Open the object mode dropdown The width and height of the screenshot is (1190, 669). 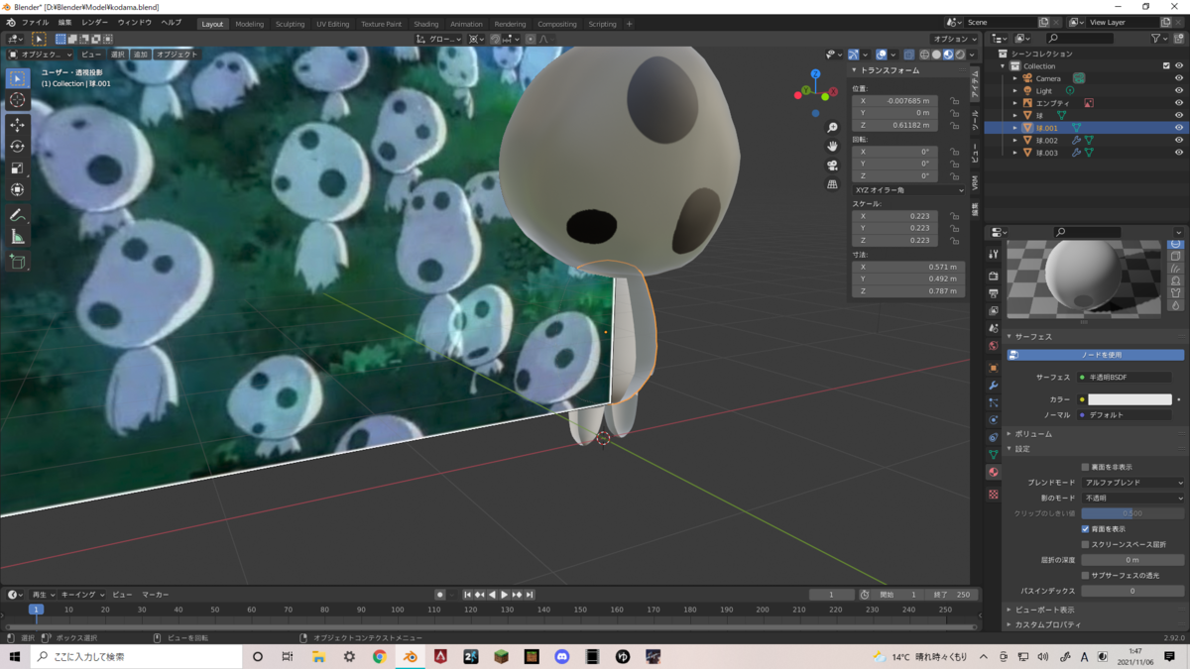[x=41, y=55]
